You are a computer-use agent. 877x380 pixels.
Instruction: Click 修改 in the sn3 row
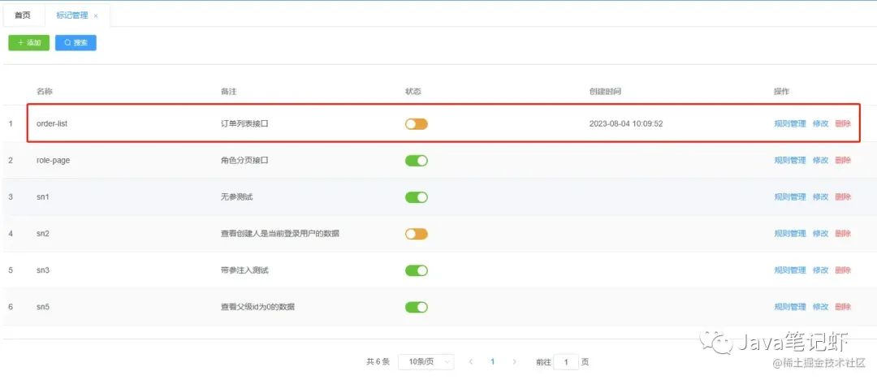[820, 270]
